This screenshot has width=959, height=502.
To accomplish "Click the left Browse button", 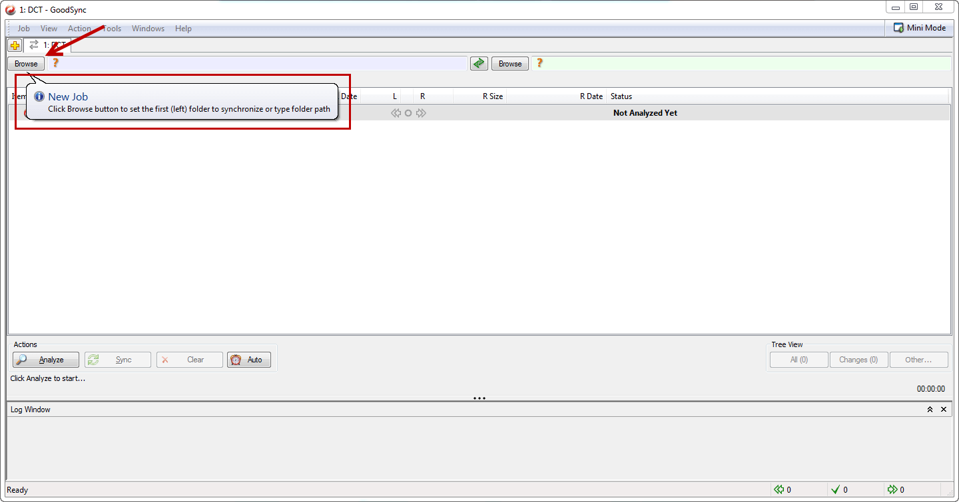I will (x=26, y=64).
